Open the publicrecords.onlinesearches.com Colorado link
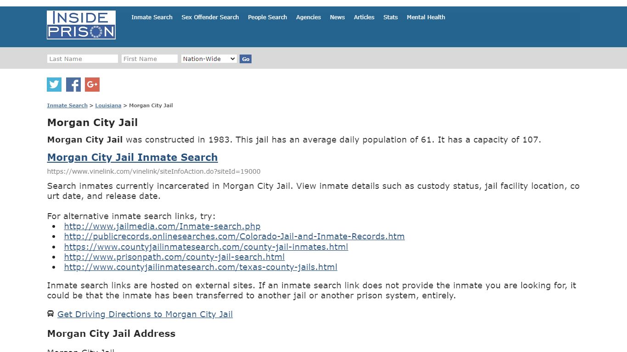The height and width of the screenshot is (352, 627). click(x=234, y=236)
